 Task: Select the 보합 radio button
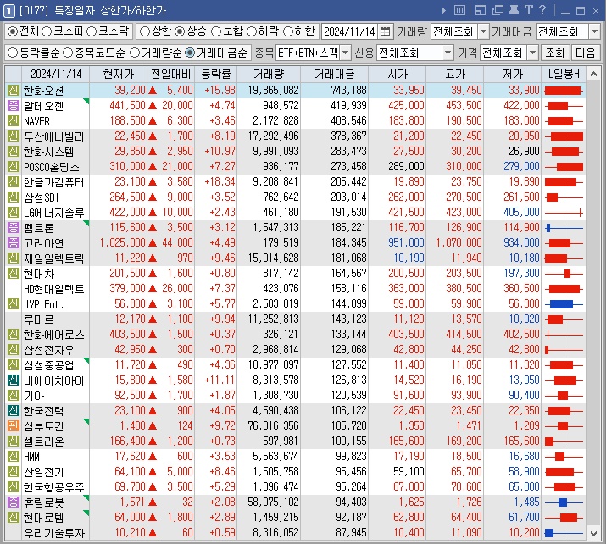[x=216, y=31]
